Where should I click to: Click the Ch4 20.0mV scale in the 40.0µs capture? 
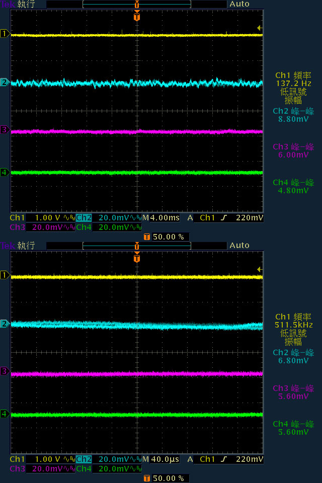pos(114,469)
